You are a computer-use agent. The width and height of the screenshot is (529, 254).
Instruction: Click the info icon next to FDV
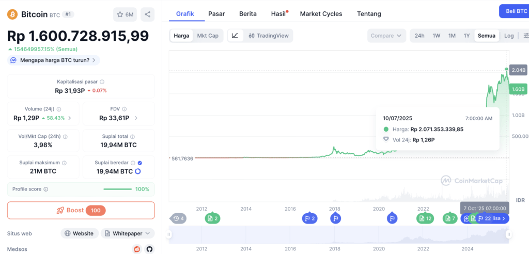(124, 109)
